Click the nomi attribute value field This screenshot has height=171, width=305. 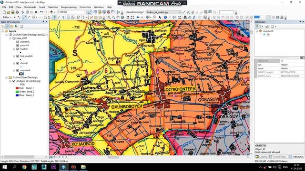pyautogui.click(x=292, y=68)
